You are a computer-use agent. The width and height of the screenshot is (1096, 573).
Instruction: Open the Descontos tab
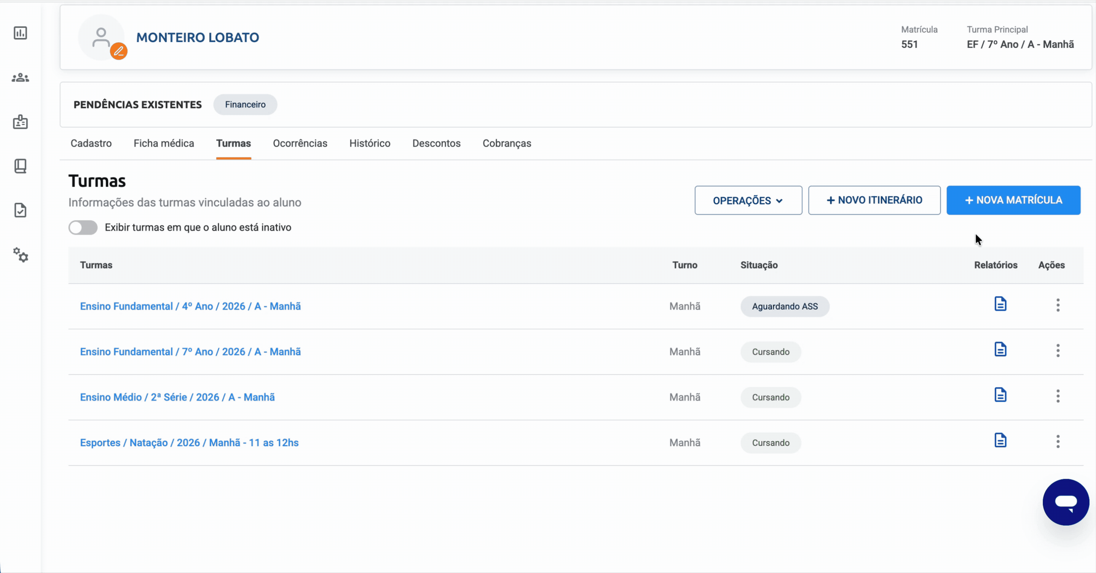tap(437, 143)
